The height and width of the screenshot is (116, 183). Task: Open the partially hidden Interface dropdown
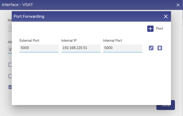click(x=10, y=28)
